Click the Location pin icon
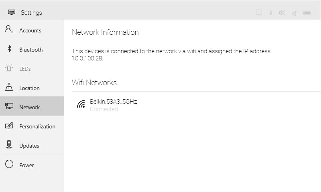This screenshot has width=321, height=192. (9, 87)
